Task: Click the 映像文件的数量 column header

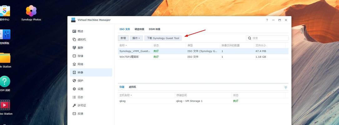Action: [237, 45]
